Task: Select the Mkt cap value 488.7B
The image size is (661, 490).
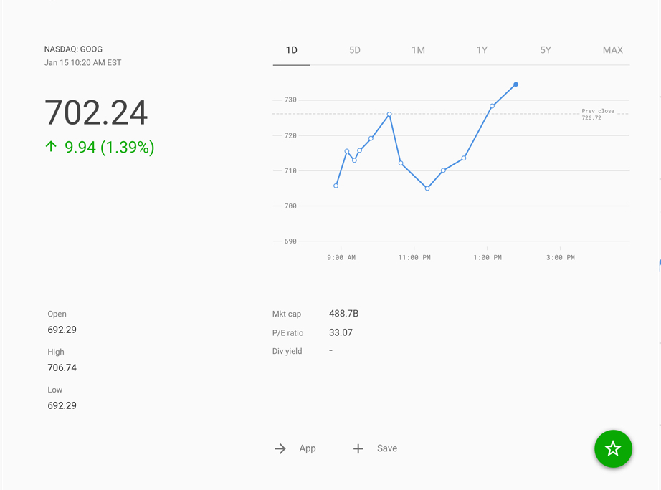Action: pyautogui.click(x=343, y=314)
